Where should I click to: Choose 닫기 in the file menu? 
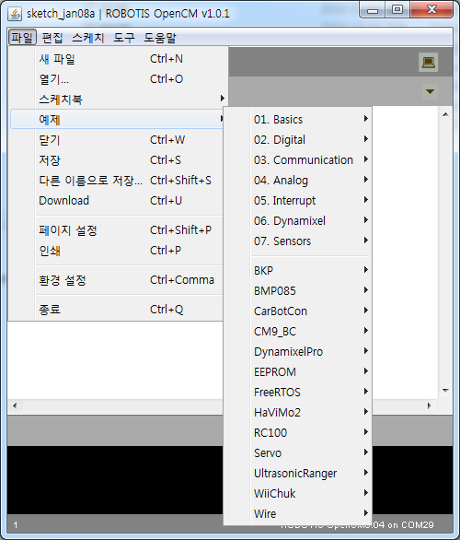pos(117,140)
